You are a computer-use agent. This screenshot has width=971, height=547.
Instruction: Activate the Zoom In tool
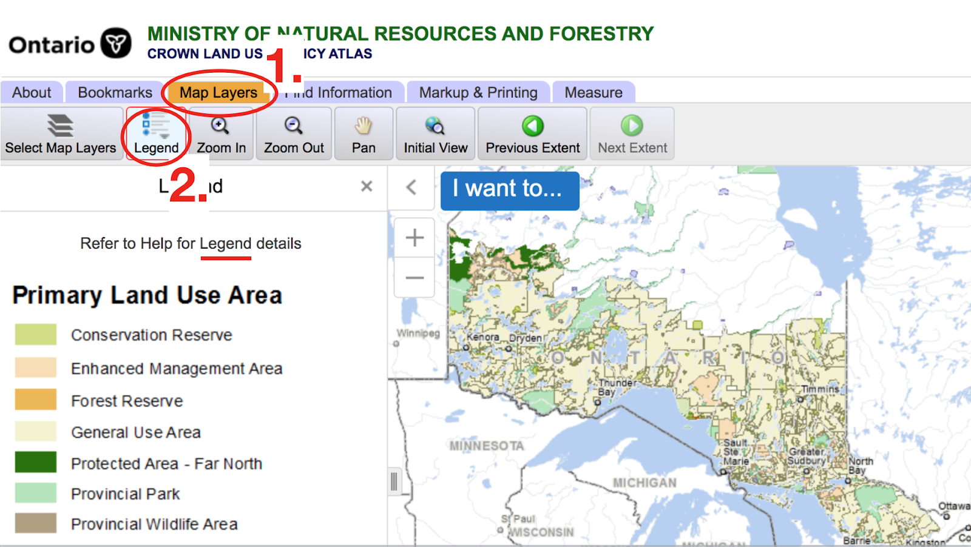click(x=221, y=133)
